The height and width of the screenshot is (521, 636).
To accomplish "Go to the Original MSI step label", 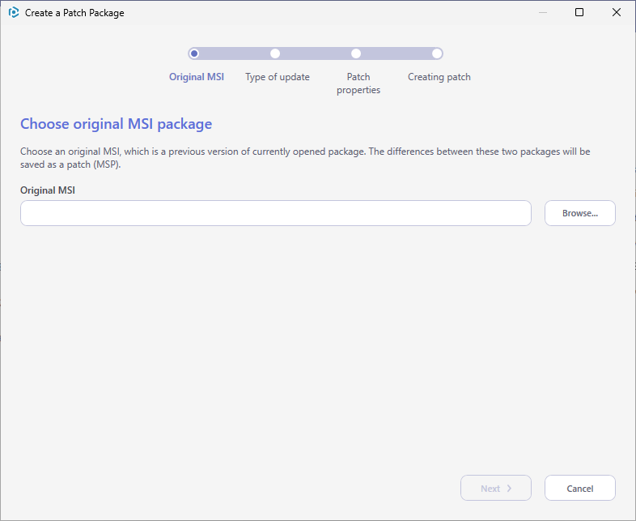I will (197, 77).
